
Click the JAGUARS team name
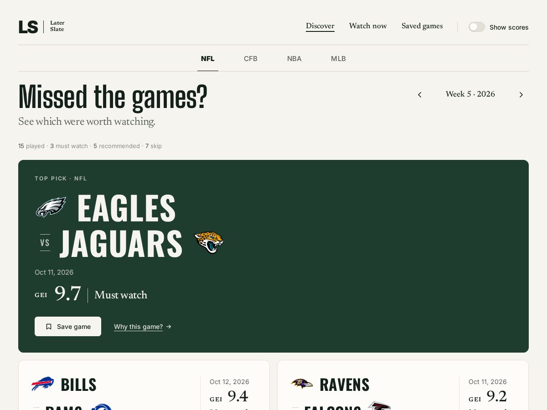tap(121, 244)
